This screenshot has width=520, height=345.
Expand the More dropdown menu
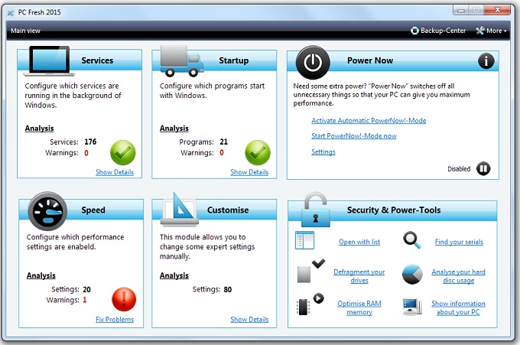[491, 31]
